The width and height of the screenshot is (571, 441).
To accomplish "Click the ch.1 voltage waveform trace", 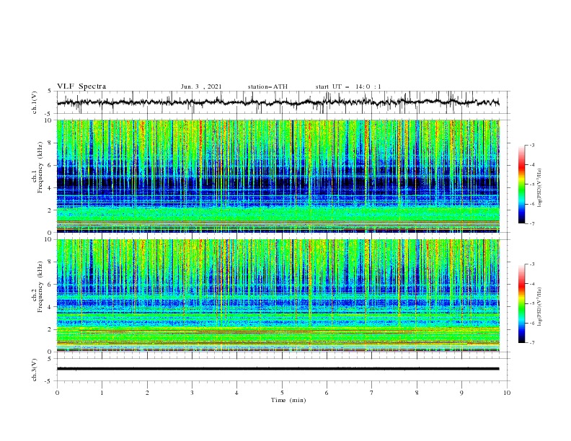I will coord(278,102).
